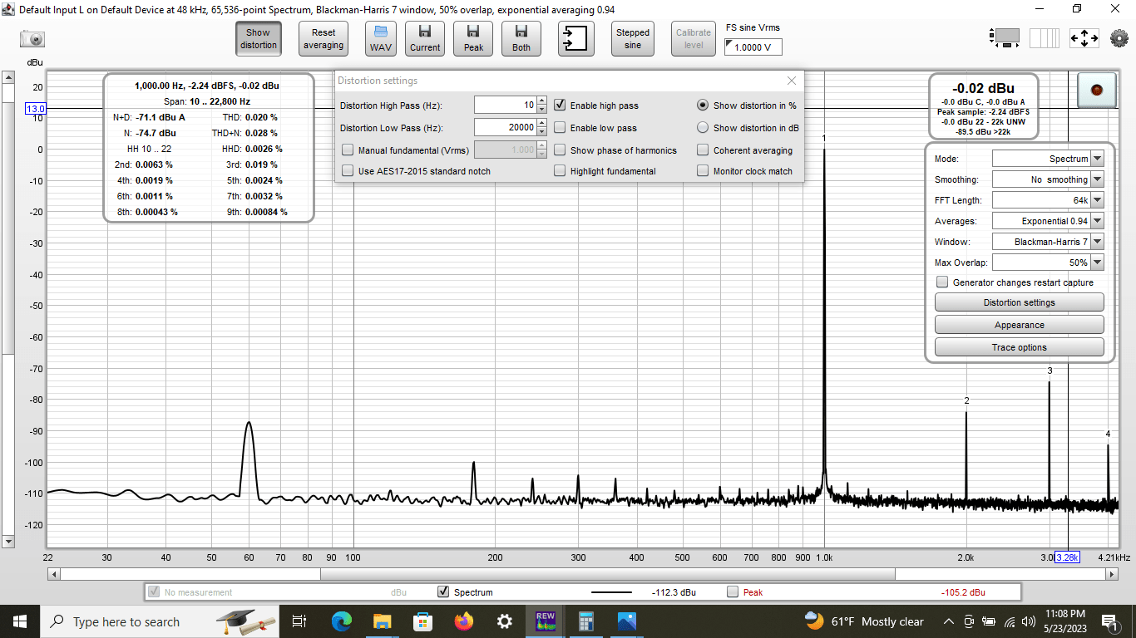1136x638 pixels.
Task: Click the red record button
Action: (1096, 90)
